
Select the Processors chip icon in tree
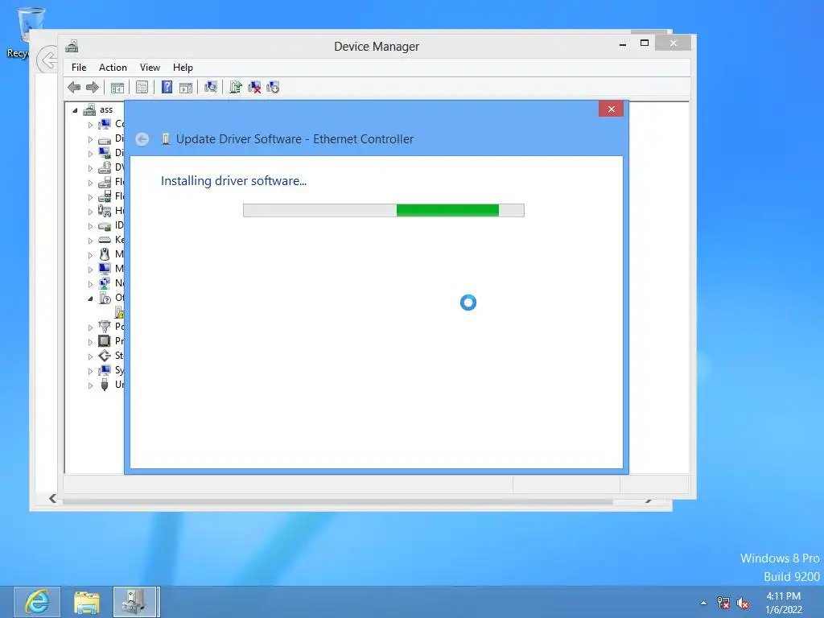point(105,341)
